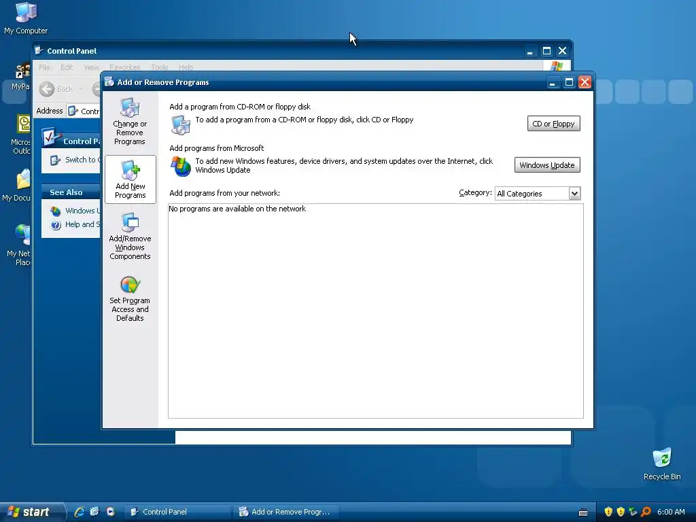Viewport: 696px width, 522px height.
Task: Minimize the Control Panel window
Action: coord(529,50)
